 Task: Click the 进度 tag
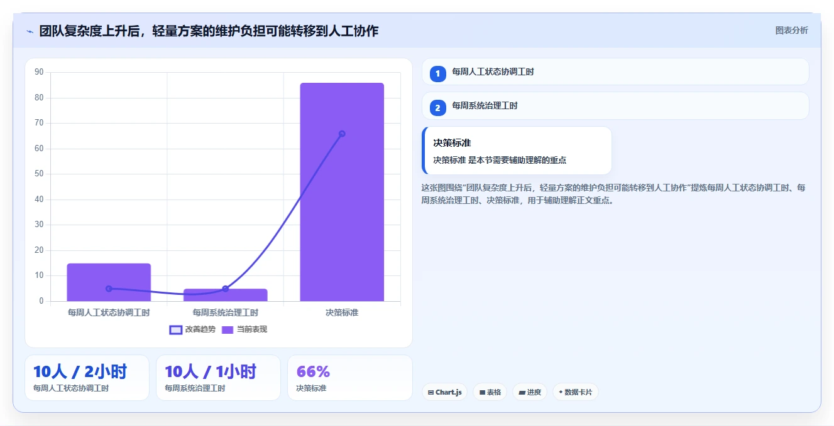[x=530, y=392]
